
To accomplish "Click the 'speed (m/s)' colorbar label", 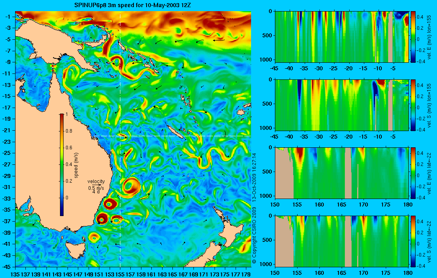I will (x=76, y=165).
